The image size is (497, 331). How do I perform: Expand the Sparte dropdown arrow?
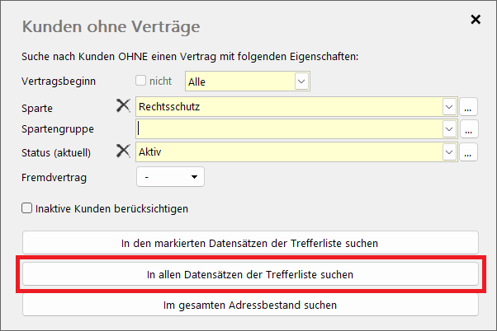click(x=449, y=107)
